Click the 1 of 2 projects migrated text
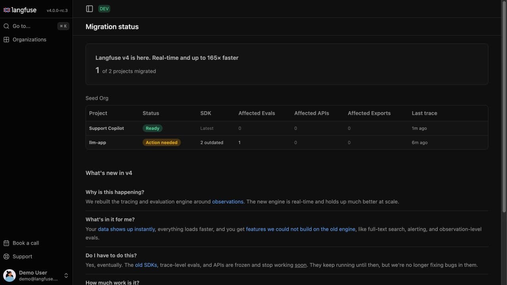The width and height of the screenshot is (507, 285). [x=126, y=70]
